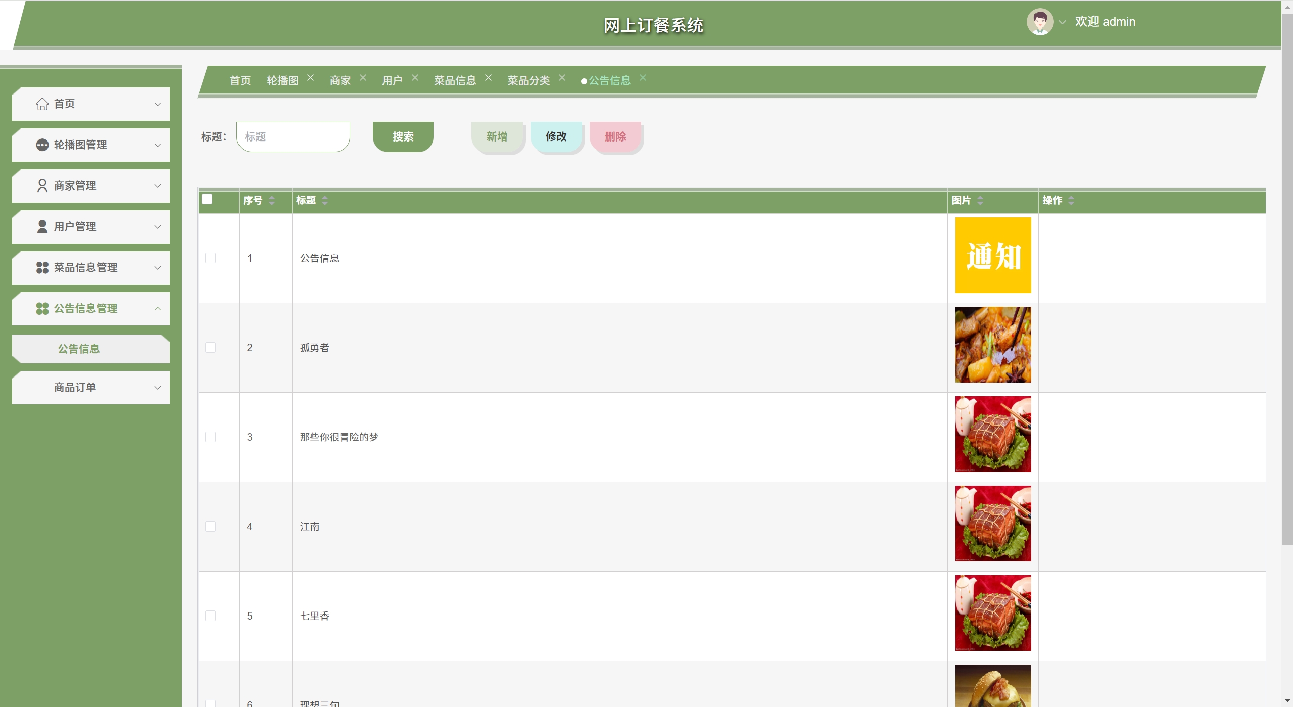Click the pink 删除 button

[615, 136]
